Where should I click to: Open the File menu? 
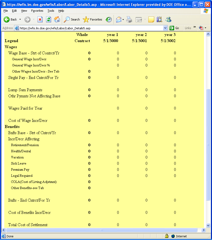(x=6, y=11)
